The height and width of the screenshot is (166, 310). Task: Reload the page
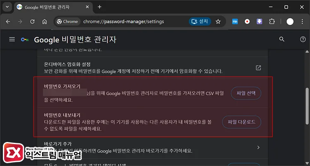point(32,22)
